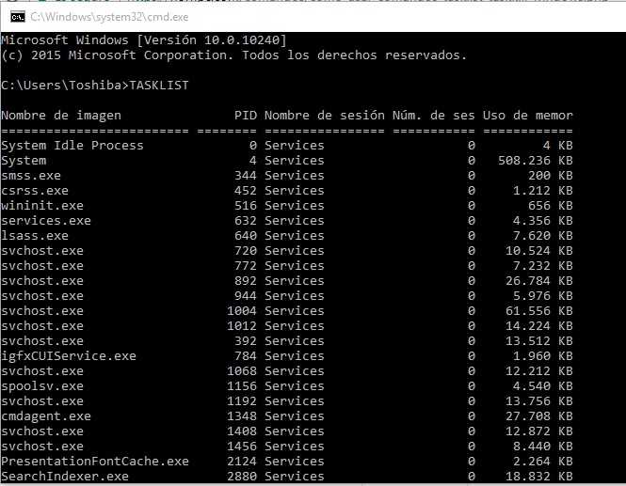Select the lsass.exe process name
This screenshot has width=626, height=486.
(x=35, y=236)
